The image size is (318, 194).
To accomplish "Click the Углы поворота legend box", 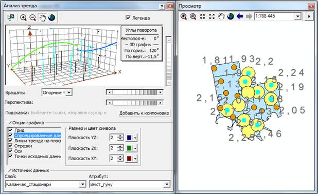I will (x=142, y=43).
